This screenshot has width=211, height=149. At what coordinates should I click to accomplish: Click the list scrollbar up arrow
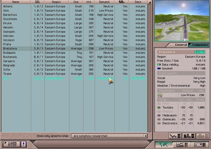tap(150, 2)
